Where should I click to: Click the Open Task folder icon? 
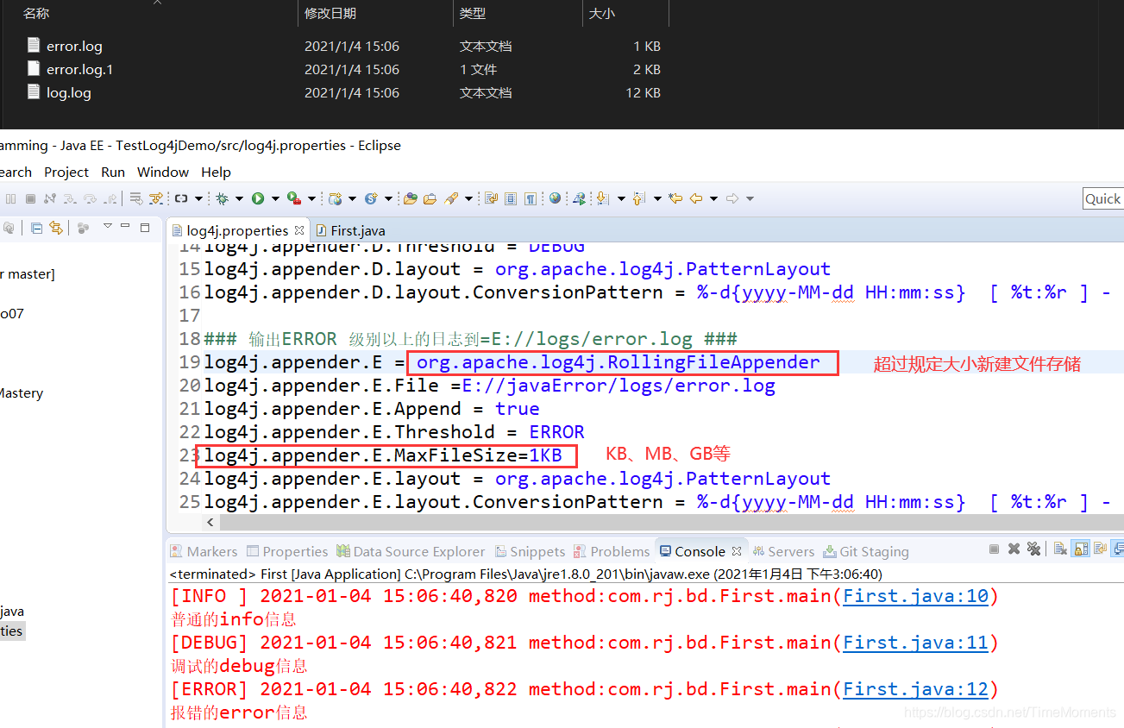point(430,198)
